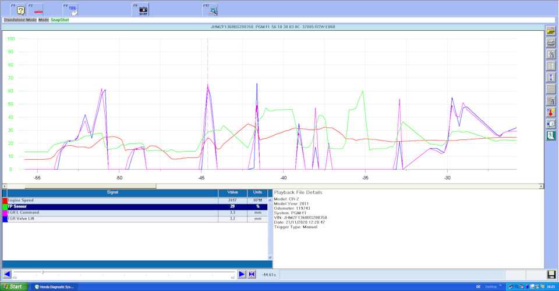Open the Windows Start menu

[x=14, y=287]
